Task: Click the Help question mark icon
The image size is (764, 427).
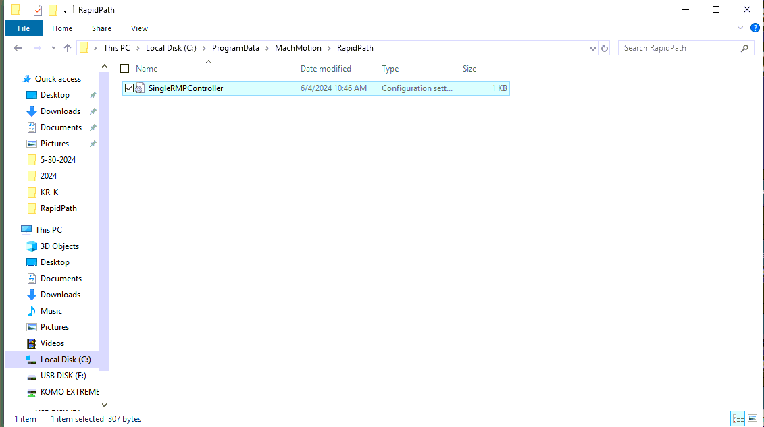Action: pyautogui.click(x=755, y=28)
